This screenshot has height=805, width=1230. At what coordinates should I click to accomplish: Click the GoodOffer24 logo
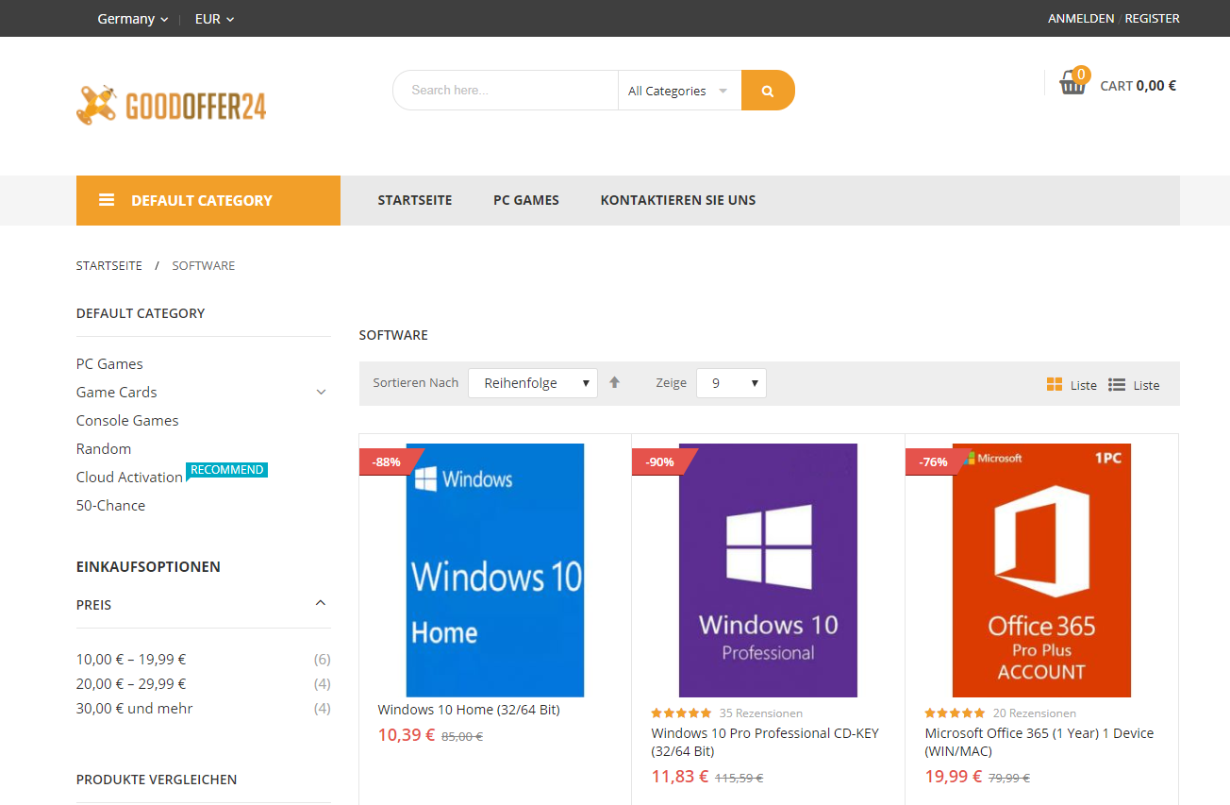[x=172, y=104]
